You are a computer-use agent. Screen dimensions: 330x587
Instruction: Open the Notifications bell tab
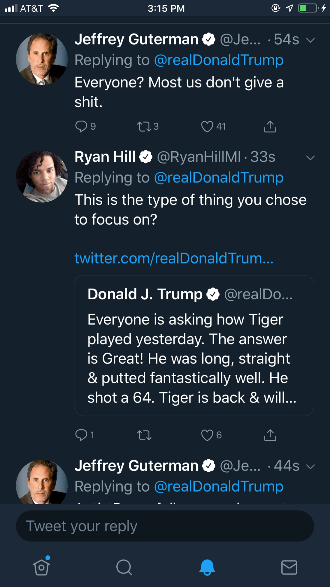click(x=207, y=567)
